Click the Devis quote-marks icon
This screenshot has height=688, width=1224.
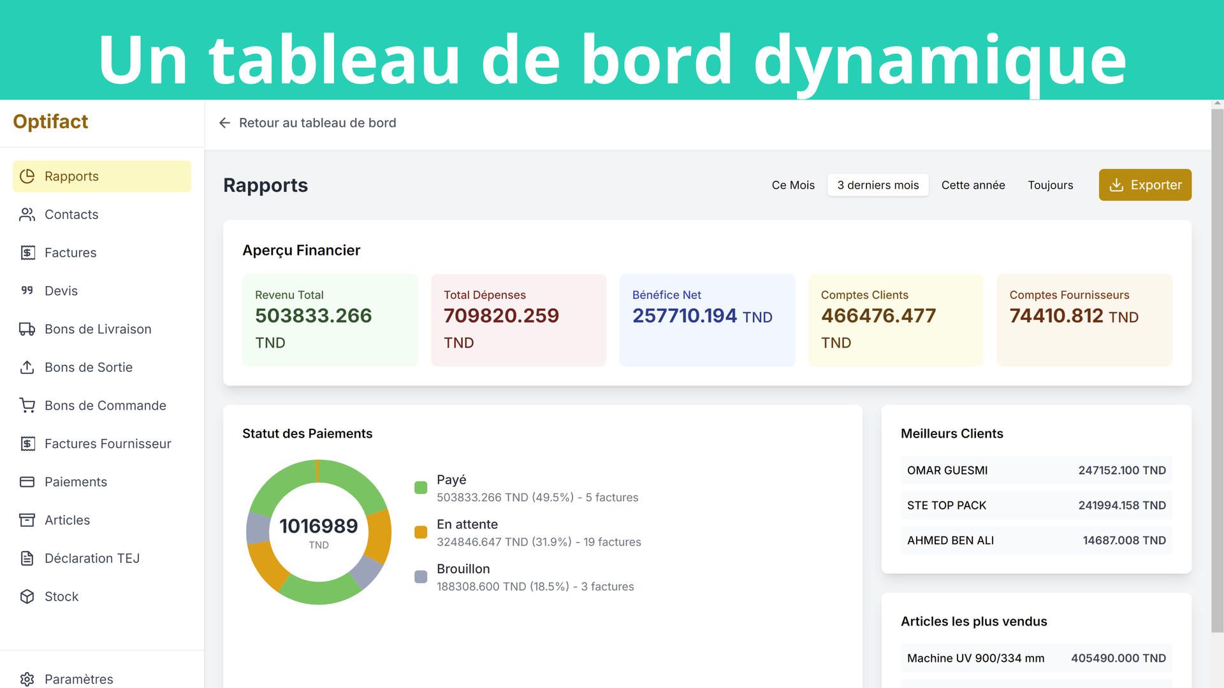[27, 290]
